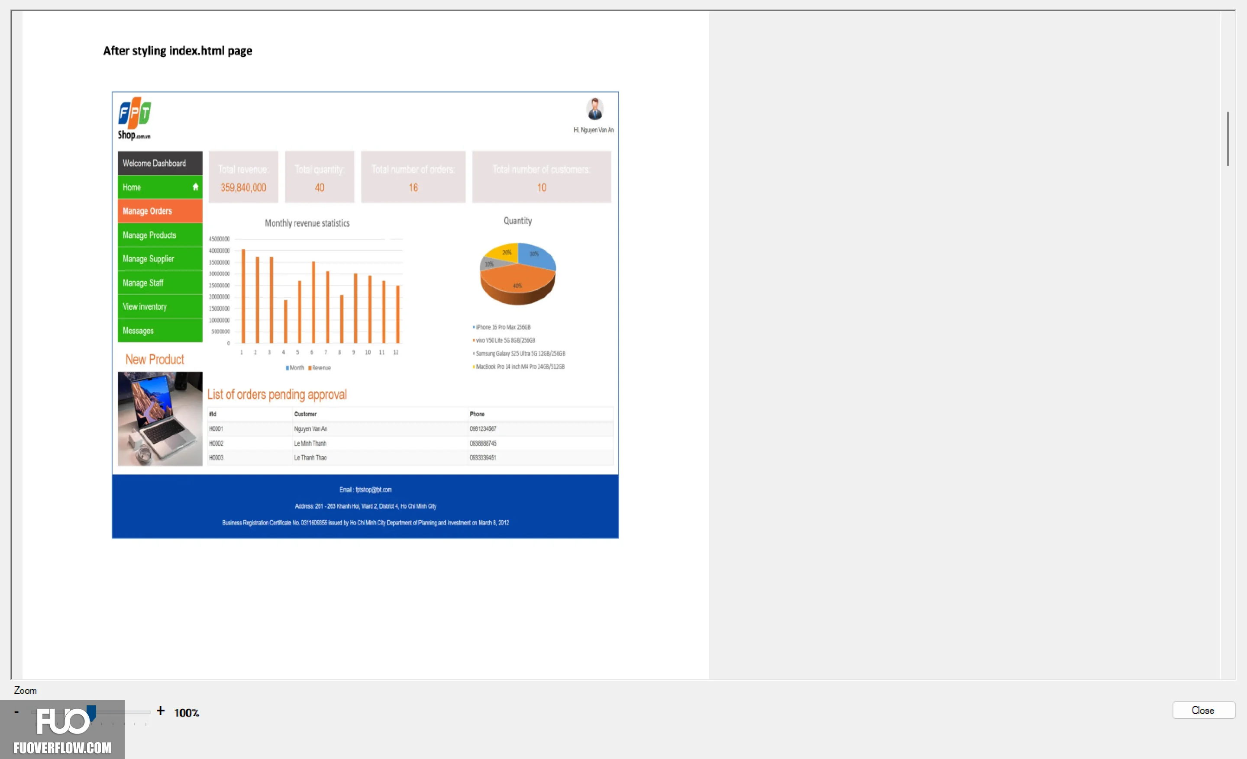Click the footer address line
1247x759 pixels.
365,506
